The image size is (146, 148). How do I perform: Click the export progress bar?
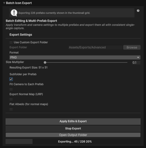pos(73,142)
